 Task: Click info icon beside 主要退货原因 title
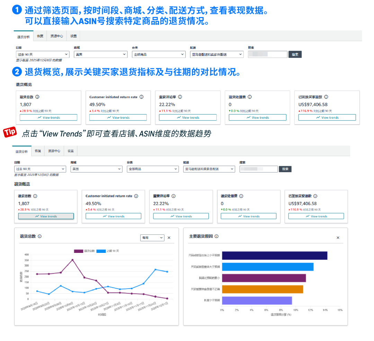pos(216,236)
